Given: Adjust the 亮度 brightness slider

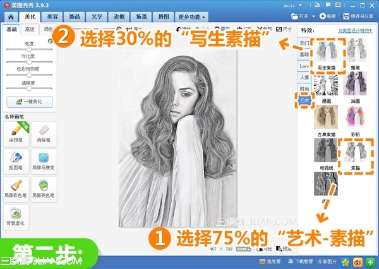Looking at the screenshot, I should [x=29, y=49].
